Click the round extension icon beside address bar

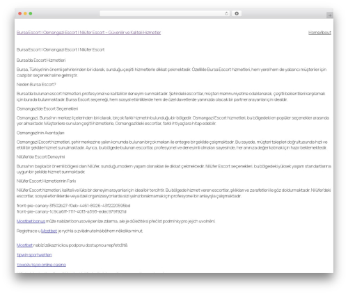coord(237,13)
